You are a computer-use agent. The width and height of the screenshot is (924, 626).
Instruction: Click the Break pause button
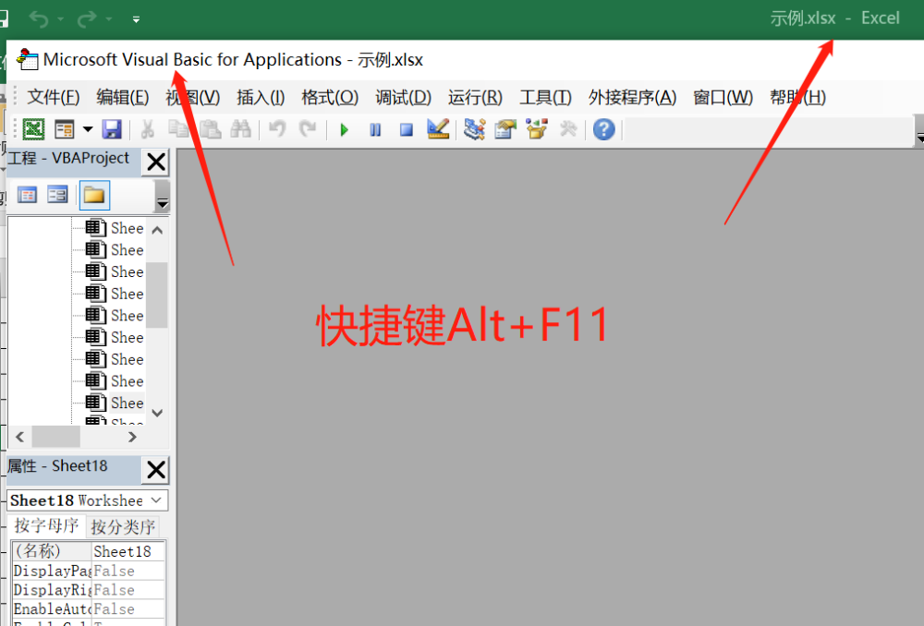pos(375,129)
